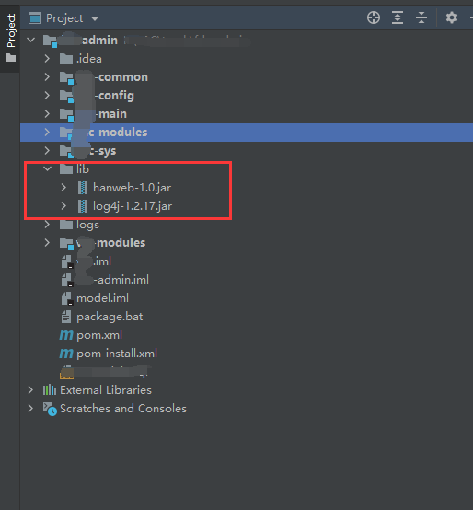
Task: Click the hanweb-1.0.jar archive icon
Action: pyautogui.click(x=83, y=188)
